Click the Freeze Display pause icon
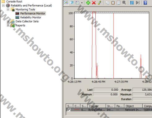The image size is (152, 118). 132,3
